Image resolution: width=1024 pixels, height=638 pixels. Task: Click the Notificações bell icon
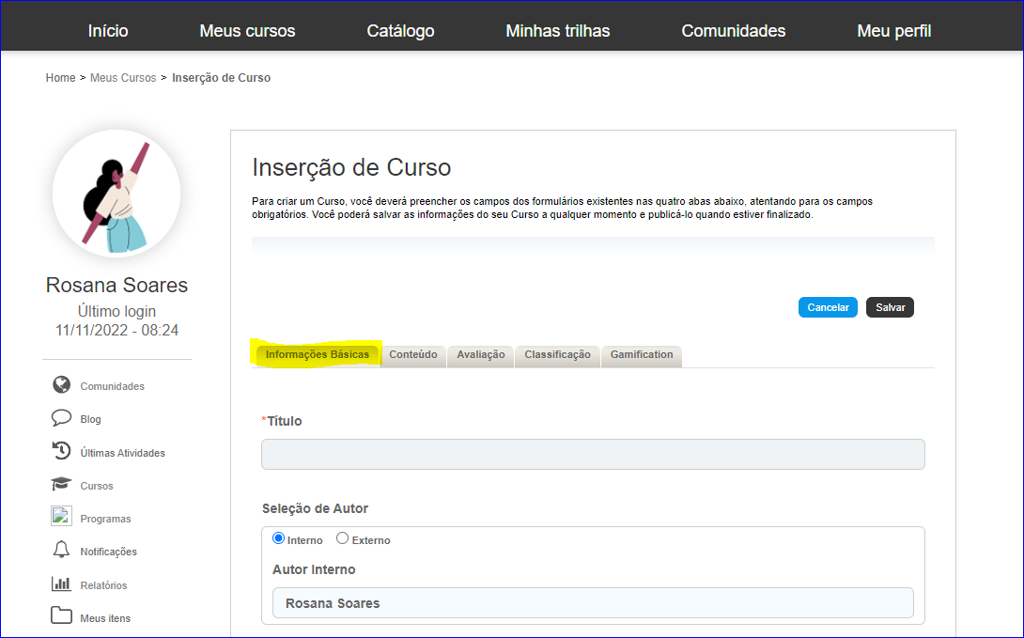(x=61, y=550)
